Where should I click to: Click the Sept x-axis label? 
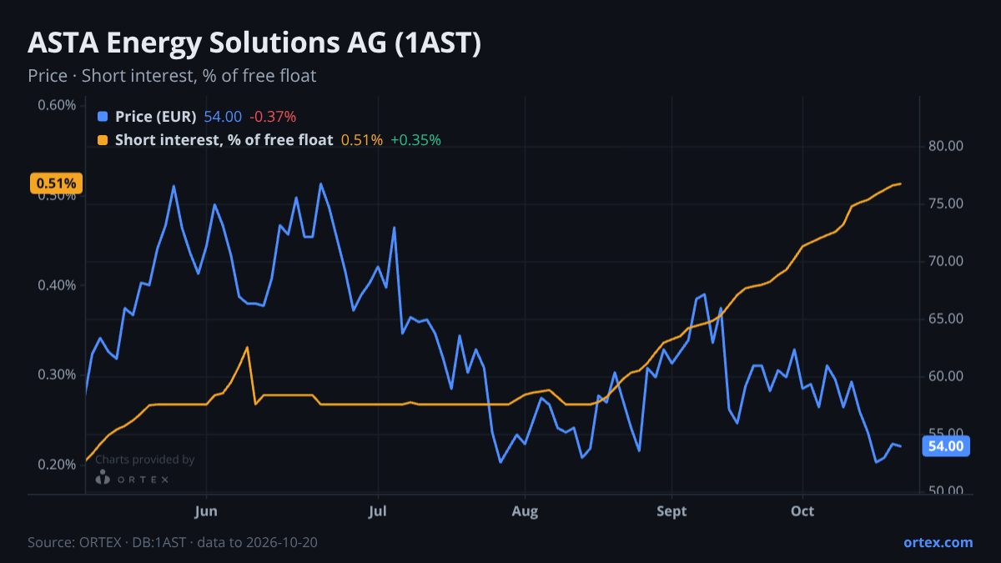click(671, 510)
